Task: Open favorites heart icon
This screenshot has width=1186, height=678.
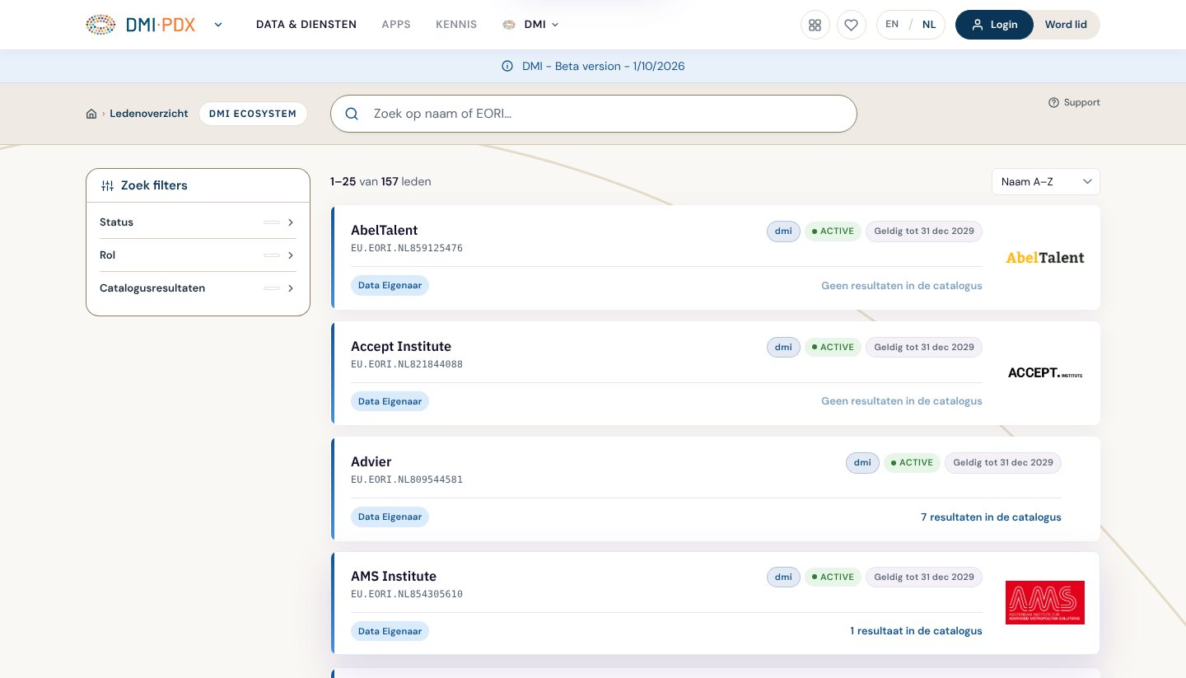Action: pyautogui.click(x=852, y=25)
